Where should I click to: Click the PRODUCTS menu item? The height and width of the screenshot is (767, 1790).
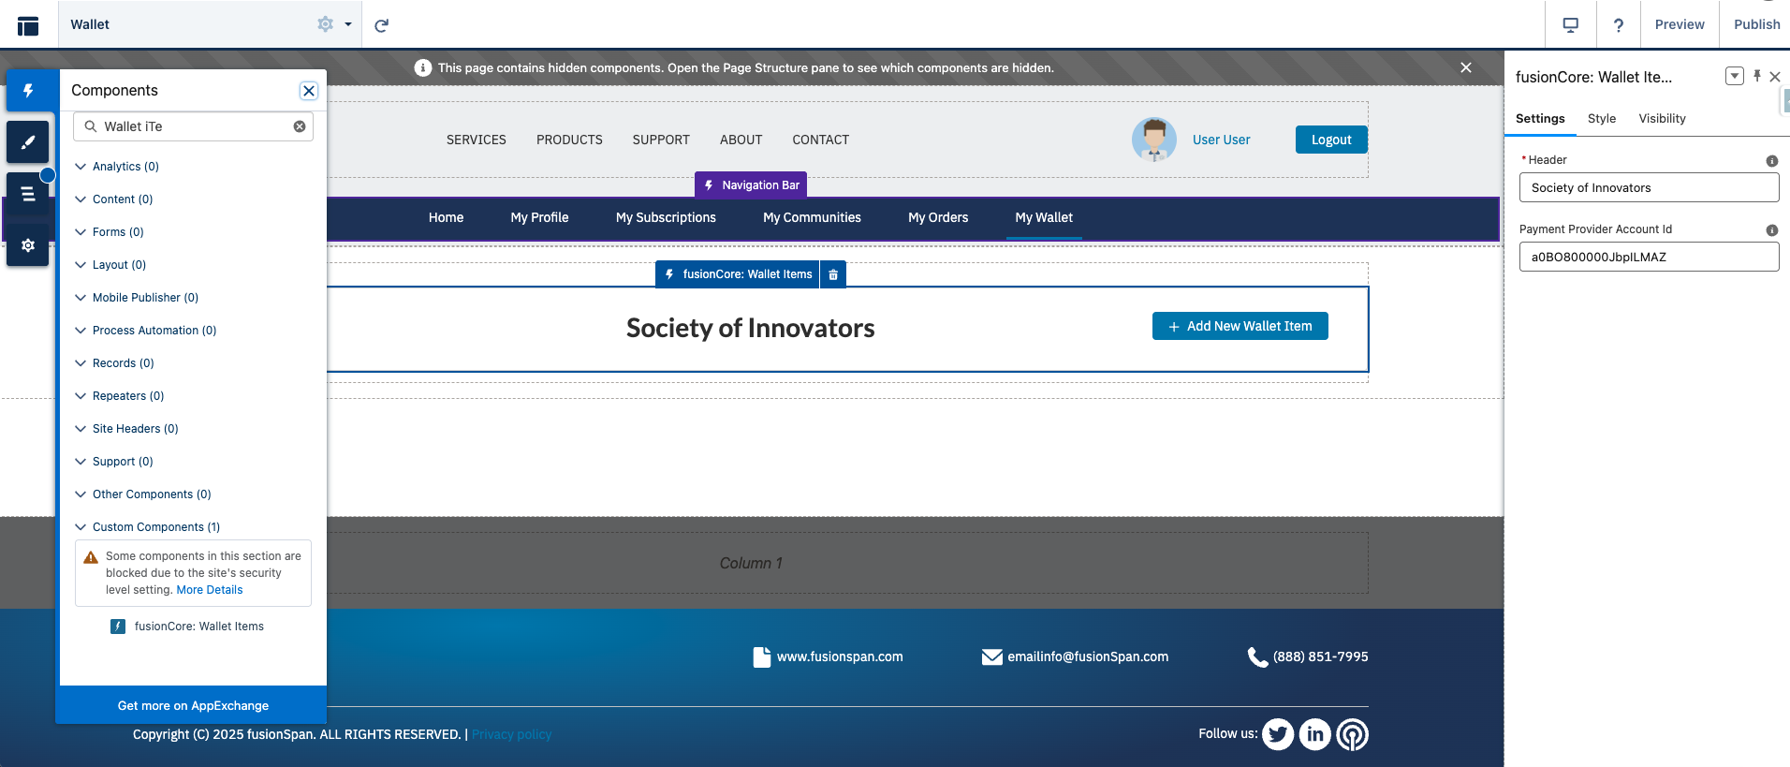[569, 140]
